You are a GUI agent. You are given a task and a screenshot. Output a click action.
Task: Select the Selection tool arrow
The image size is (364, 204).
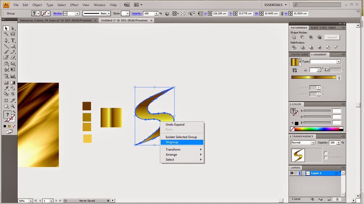point(6,28)
